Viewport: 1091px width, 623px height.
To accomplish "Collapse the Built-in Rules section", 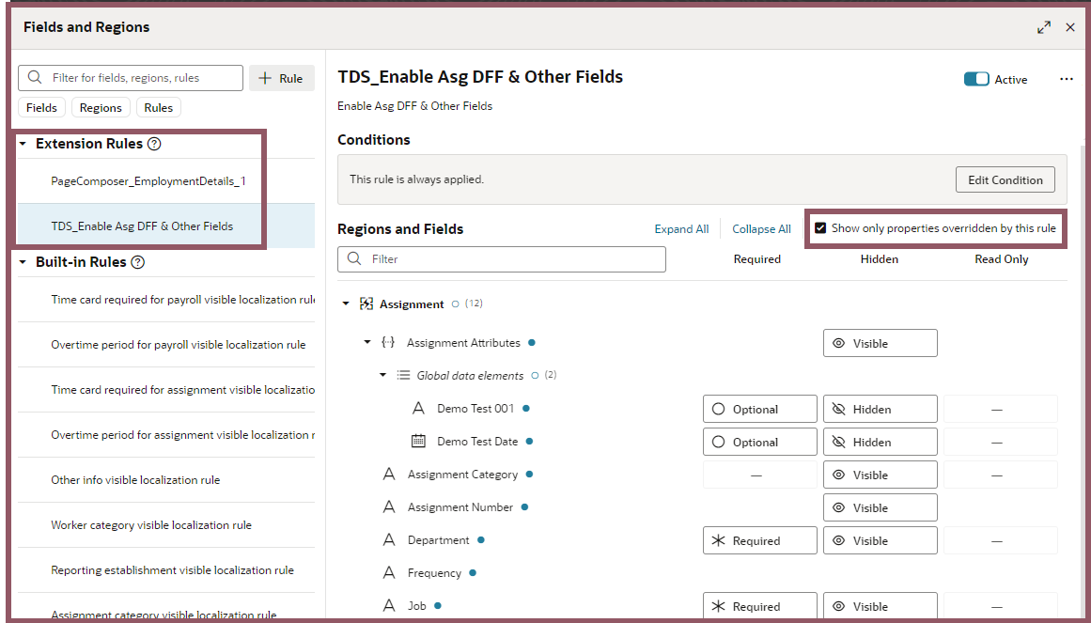I will 23,263.
